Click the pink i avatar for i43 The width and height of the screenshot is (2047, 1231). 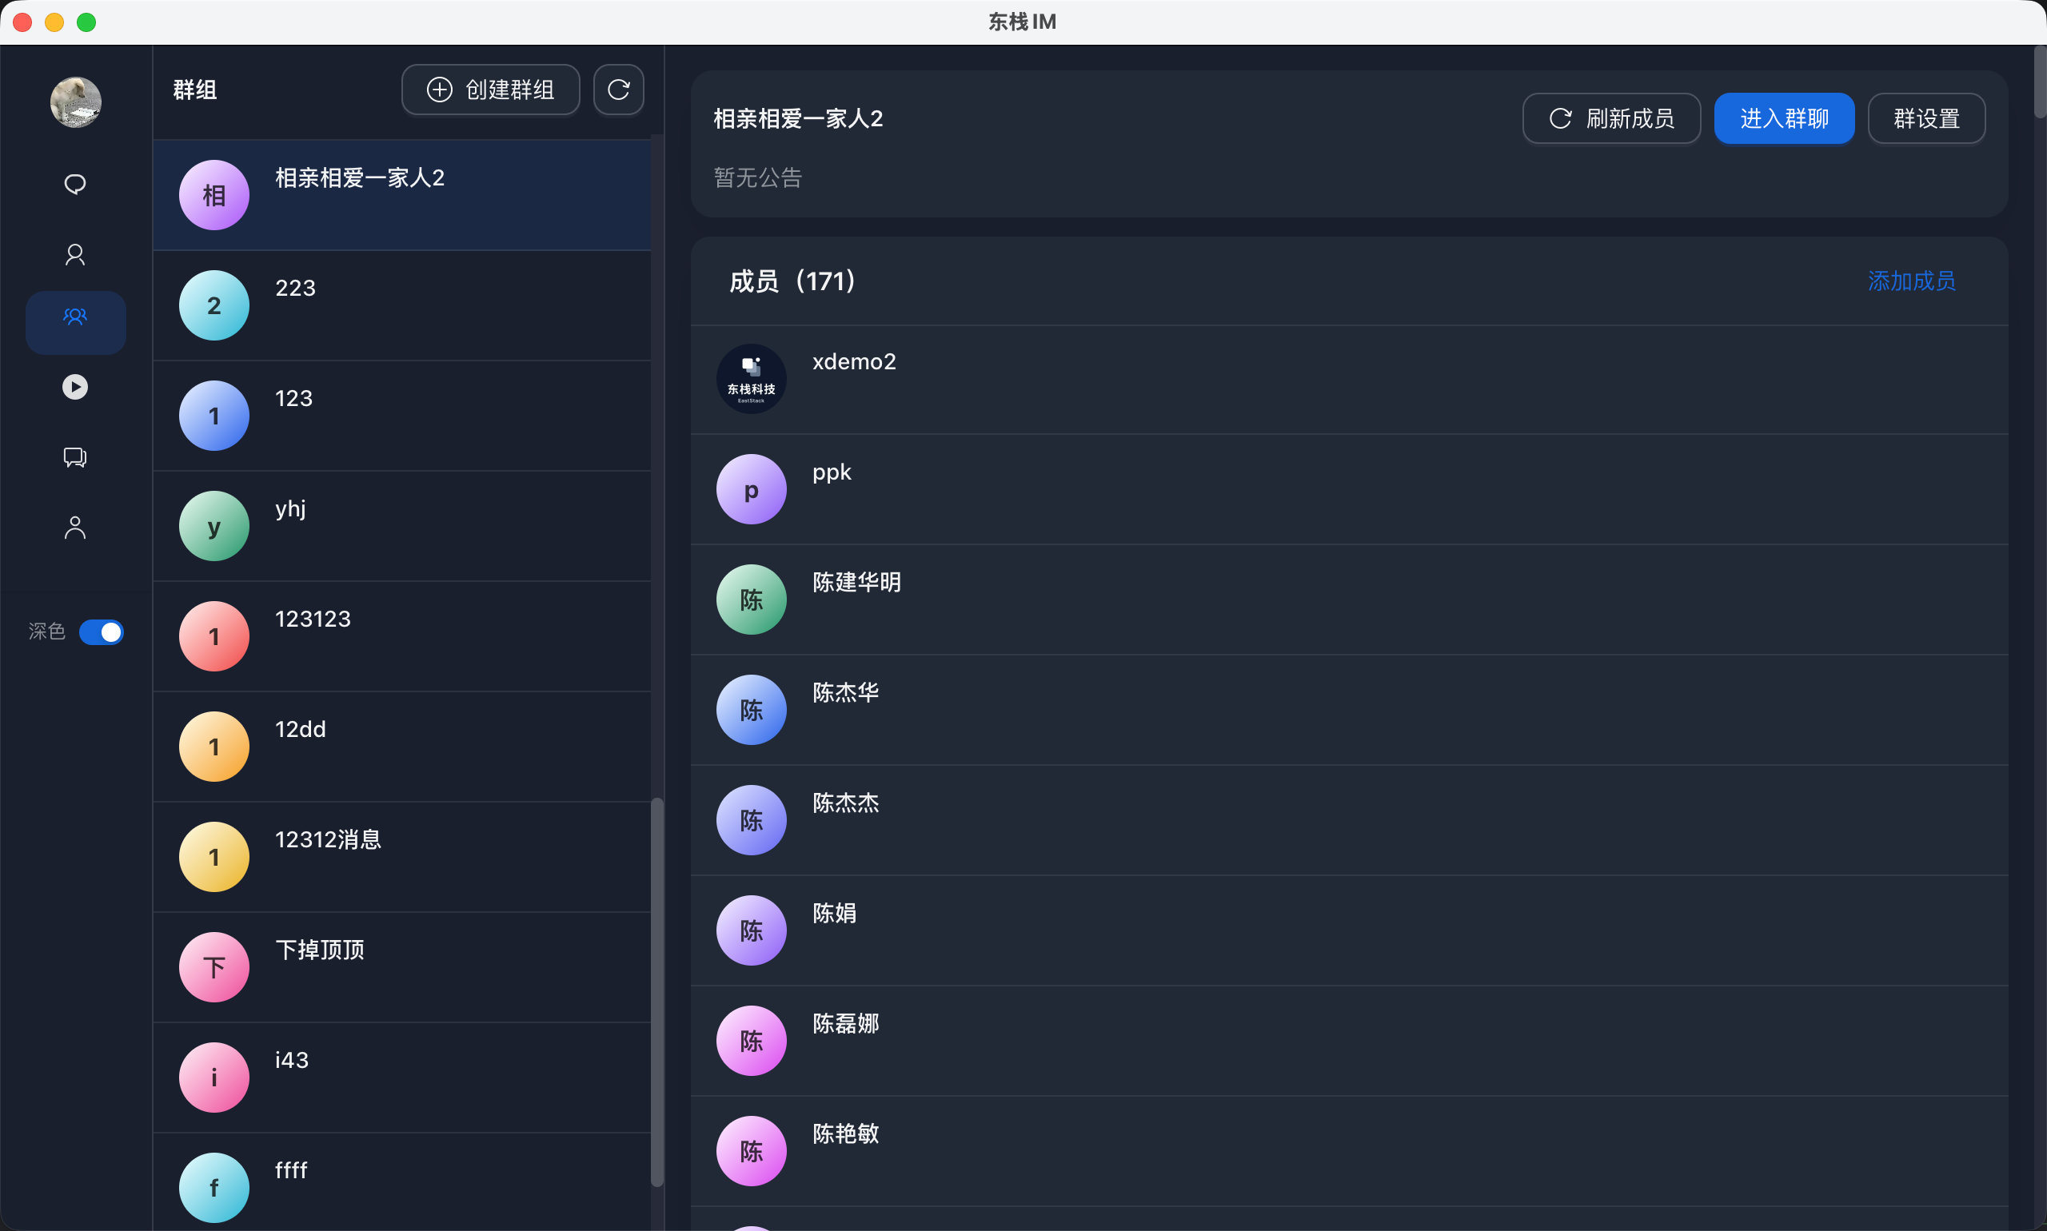(x=214, y=1078)
